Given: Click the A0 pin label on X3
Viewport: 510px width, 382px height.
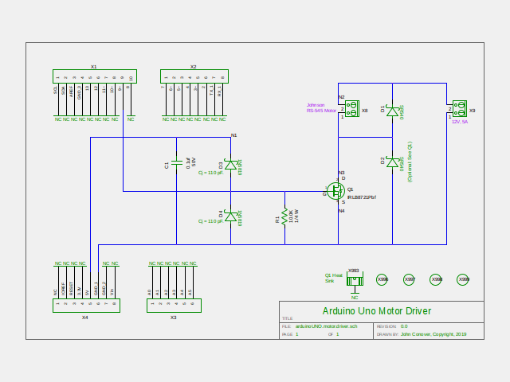Looking at the screenshot, I should click(x=149, y=293).
